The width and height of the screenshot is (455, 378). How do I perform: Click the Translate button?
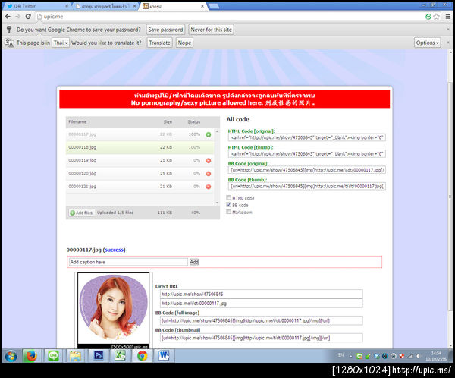pos(159,43)
